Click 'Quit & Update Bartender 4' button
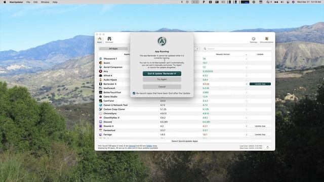Viewport: 324px width, 182px height. coord(162,73)
